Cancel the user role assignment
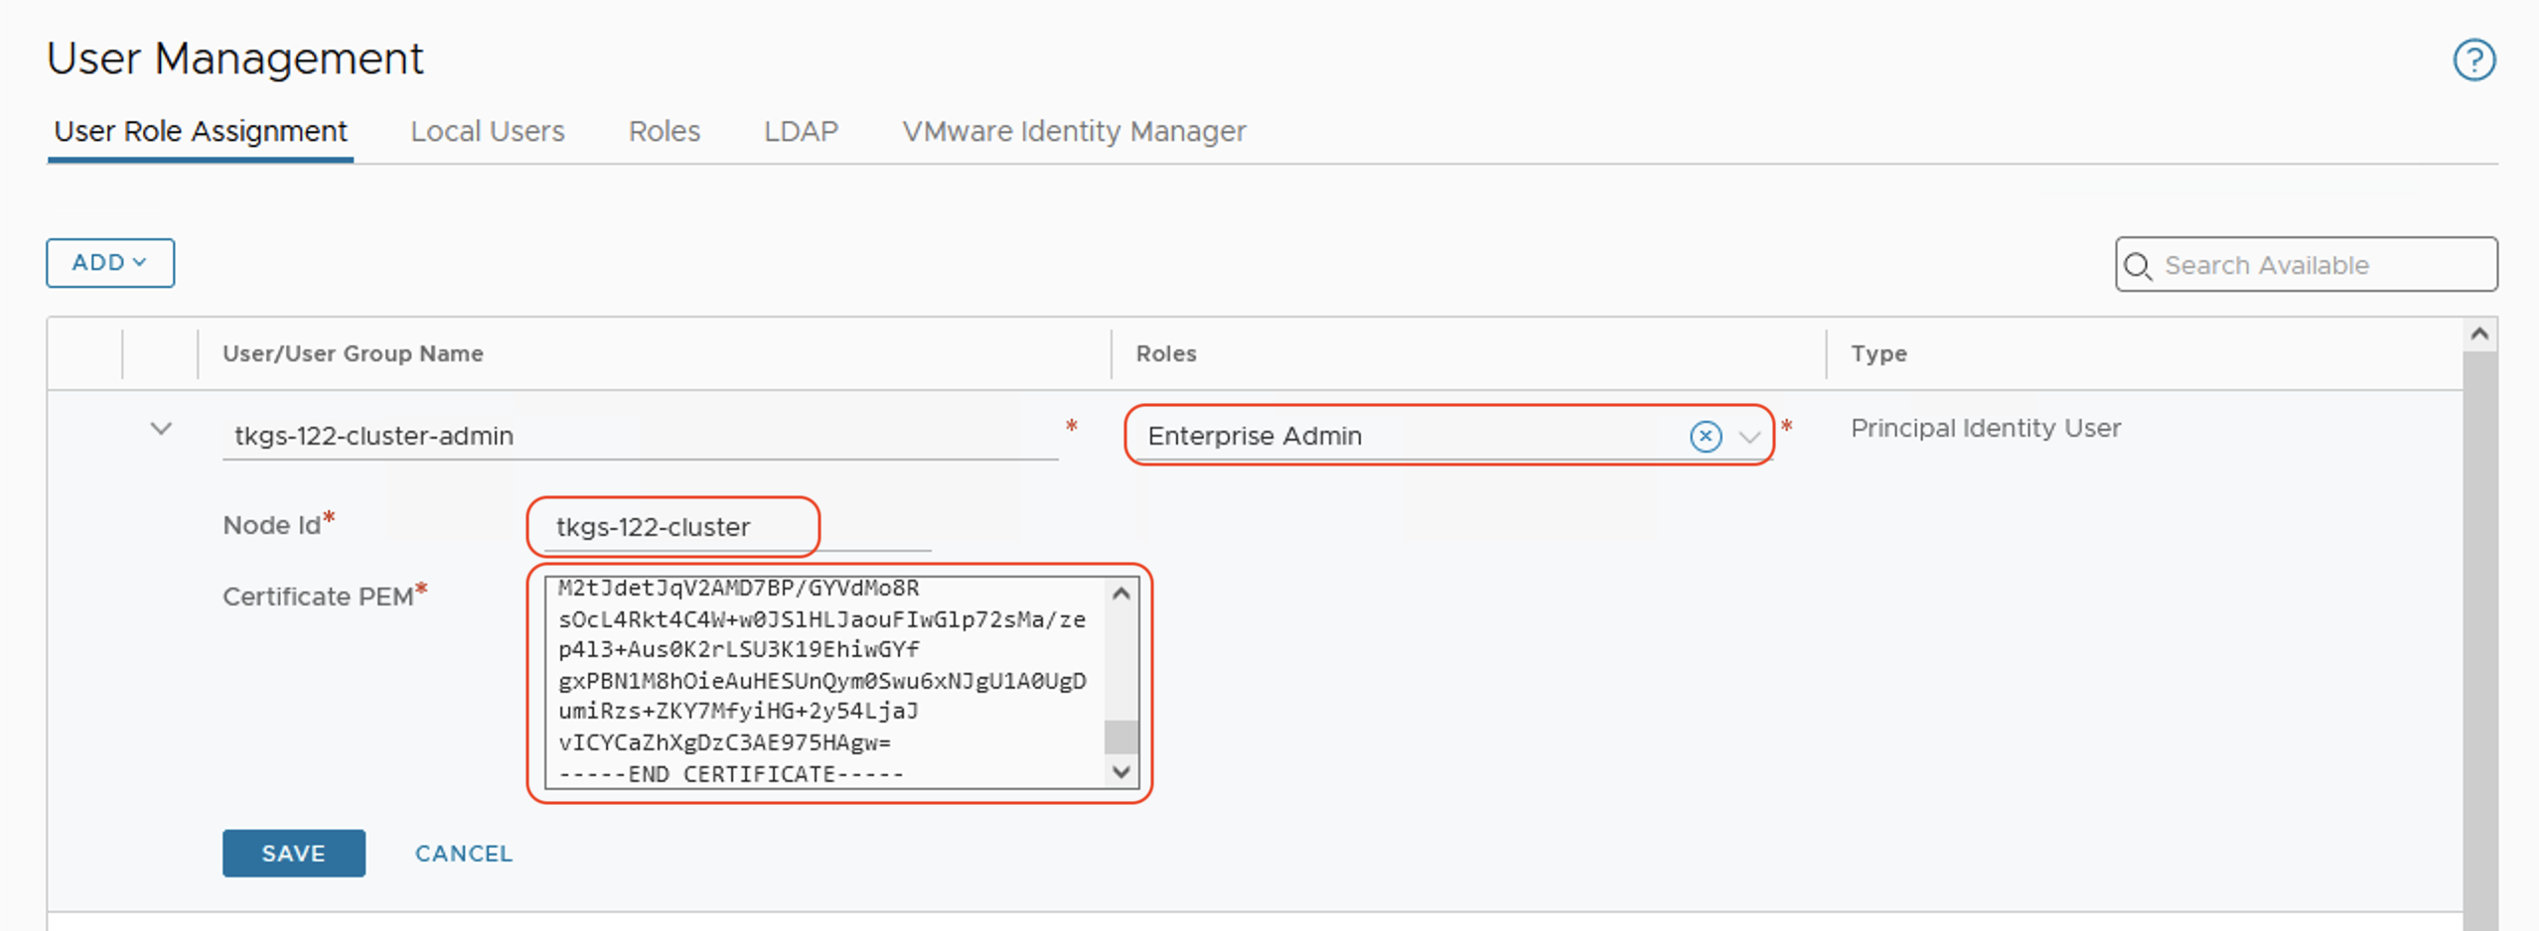Image resolution: width=2539 pixels, height=931 pixels. click(x=463, y=854)
